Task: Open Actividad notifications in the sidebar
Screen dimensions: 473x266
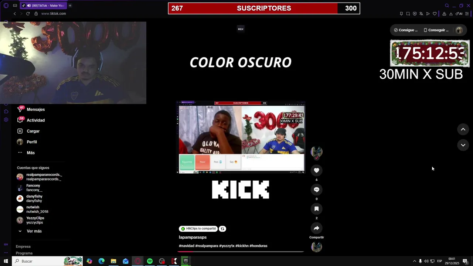Action: pos(35,120)
